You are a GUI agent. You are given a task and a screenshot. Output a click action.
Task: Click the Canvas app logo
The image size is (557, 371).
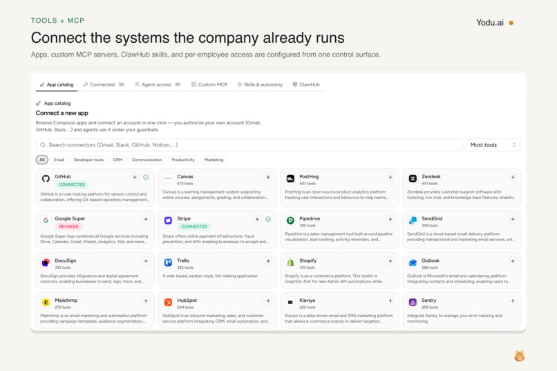click(168, 178)
